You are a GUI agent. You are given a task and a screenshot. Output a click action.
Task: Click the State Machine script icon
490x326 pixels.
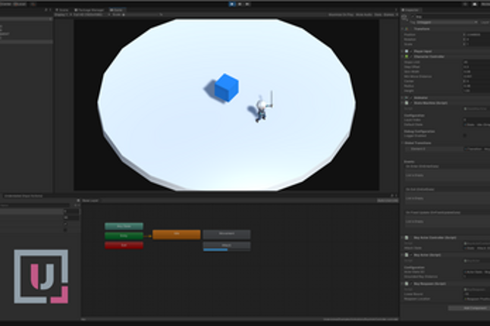point(407,104)
